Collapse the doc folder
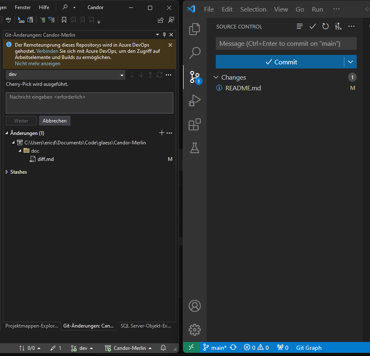This screenshot has height=356, width=370. [x=20, y=151]
